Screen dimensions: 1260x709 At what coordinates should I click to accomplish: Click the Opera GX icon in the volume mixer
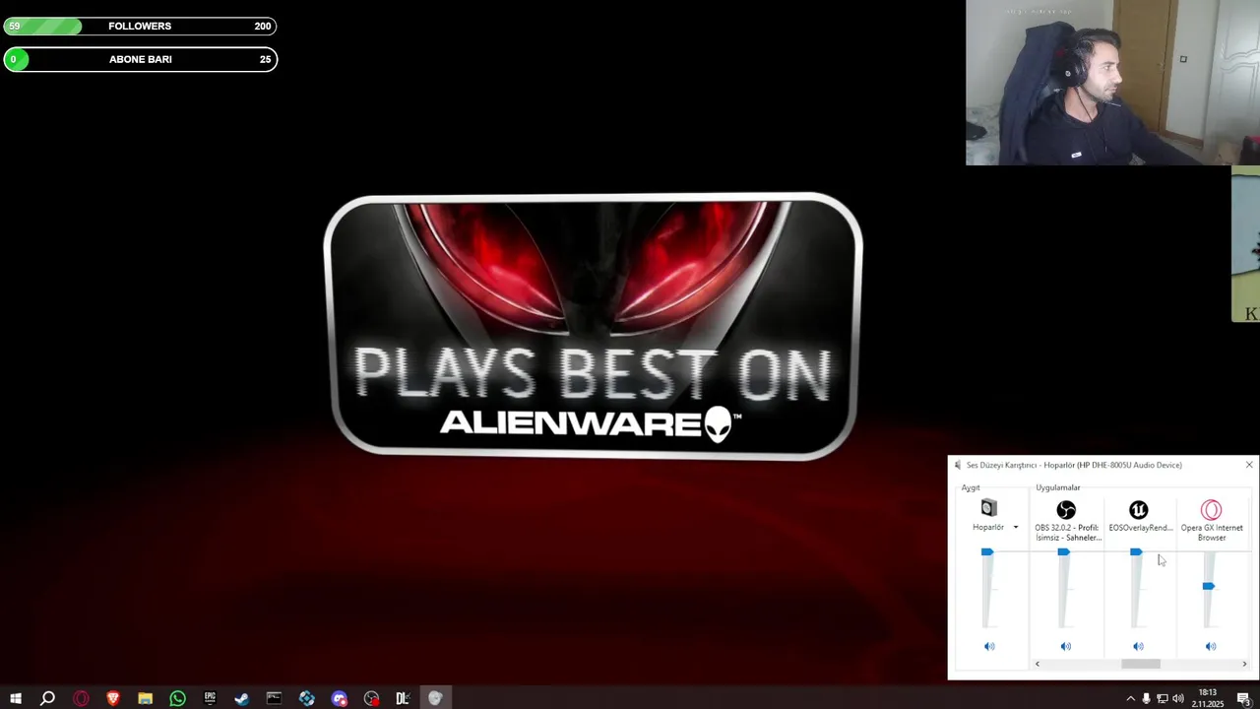(x=1211, y=509)
